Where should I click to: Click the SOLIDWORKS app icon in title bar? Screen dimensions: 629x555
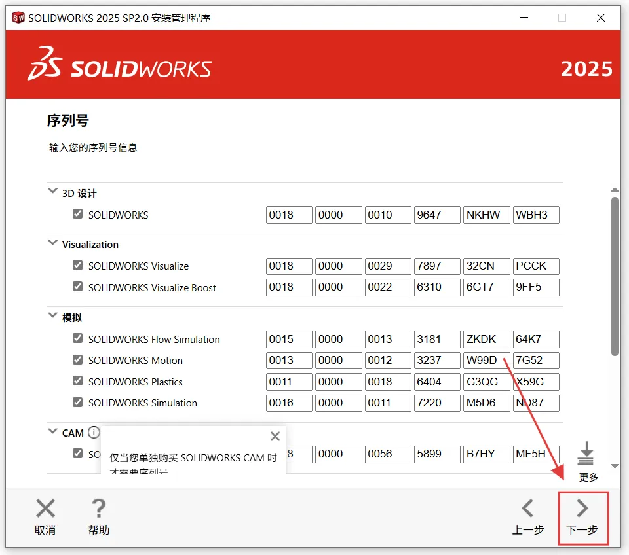18,18
